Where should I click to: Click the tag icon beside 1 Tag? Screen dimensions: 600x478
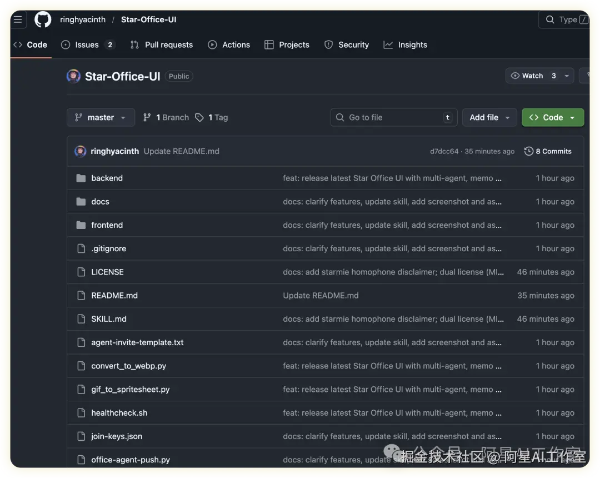point(199,117)
